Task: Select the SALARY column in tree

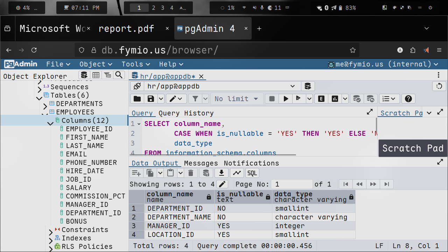Action: (x=78, y=188)
